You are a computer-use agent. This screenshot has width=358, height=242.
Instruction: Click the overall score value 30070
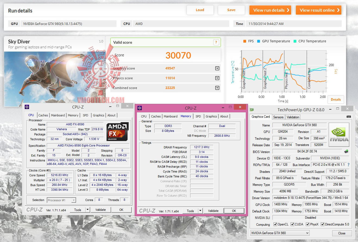click(x=178, y=55)
